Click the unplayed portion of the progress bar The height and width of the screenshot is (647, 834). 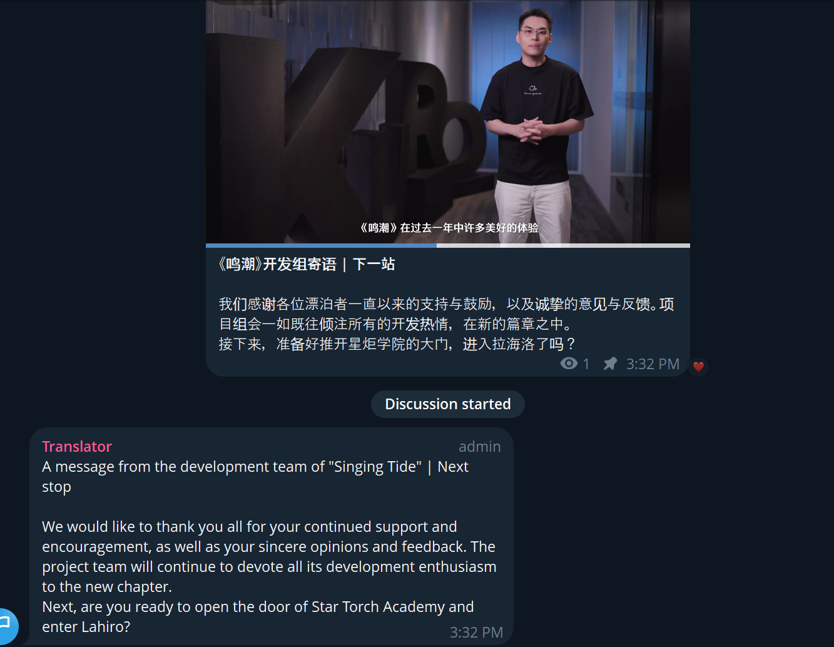point(563,245)
